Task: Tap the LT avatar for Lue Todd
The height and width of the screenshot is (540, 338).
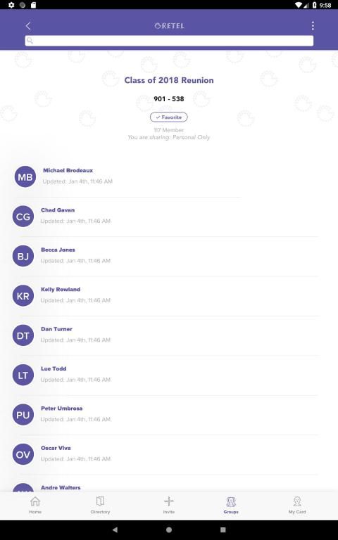Action: click(x=23, y=375)
